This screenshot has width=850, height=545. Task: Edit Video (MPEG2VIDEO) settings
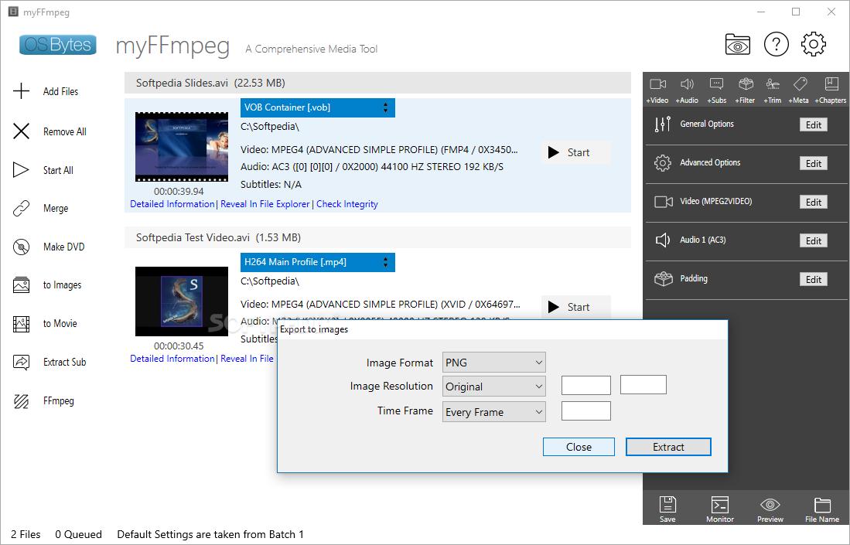(x=813, y=202)
